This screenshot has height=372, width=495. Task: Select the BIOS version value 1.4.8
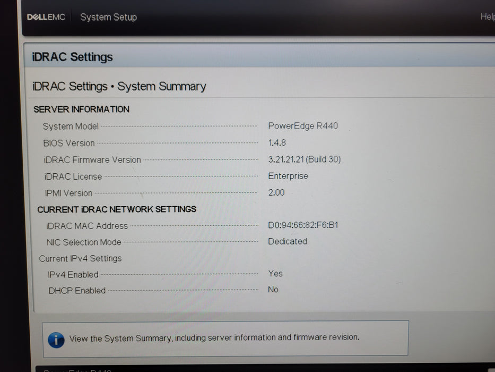(277, 142)
